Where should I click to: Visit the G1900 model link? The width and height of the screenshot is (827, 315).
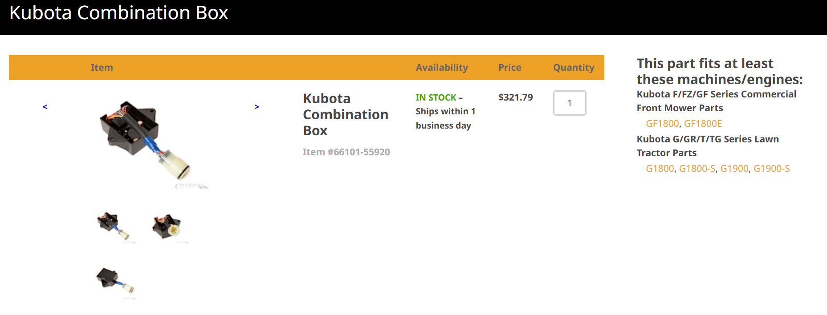(734, 169)
